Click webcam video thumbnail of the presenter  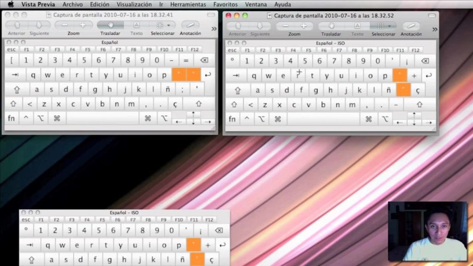[428, 231]
